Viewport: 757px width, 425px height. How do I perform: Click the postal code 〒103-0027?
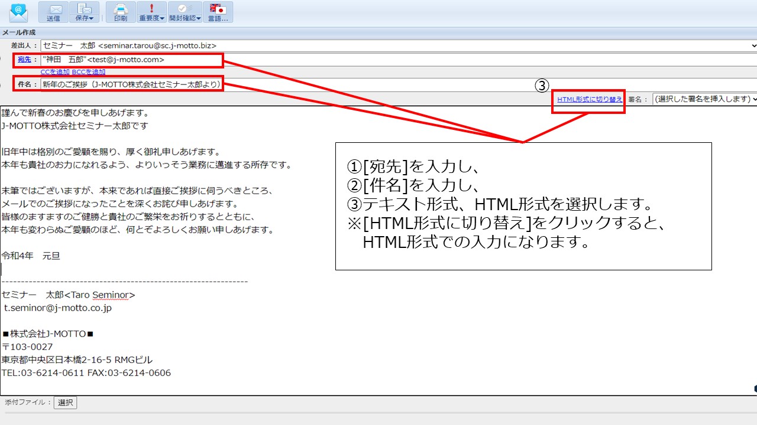[x=27, y=346]
